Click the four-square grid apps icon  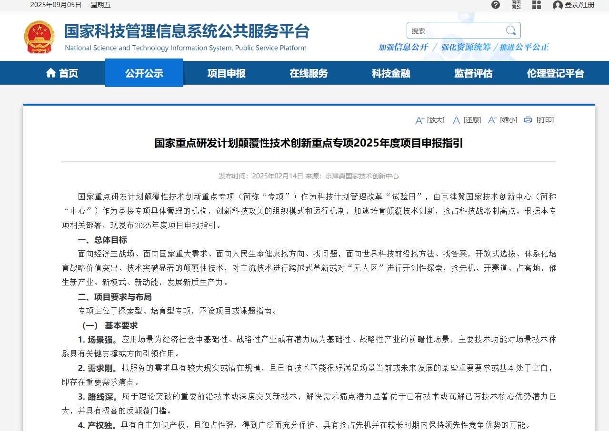click(537, 5)
